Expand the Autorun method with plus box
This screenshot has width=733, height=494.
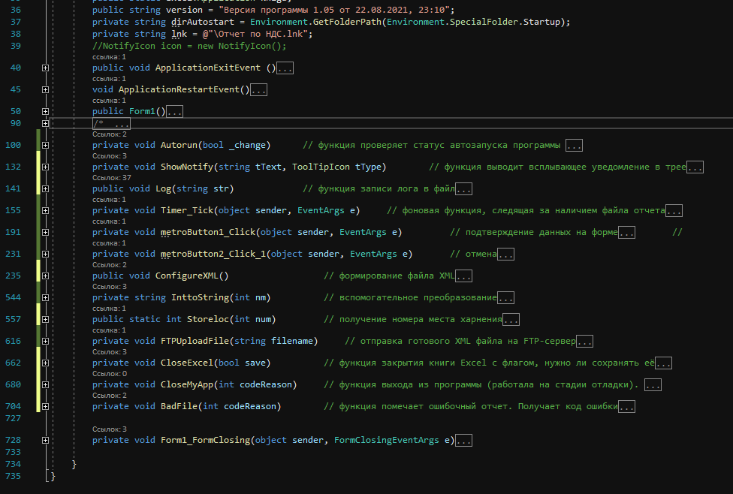pyautogui.click(x=45, y=146)
